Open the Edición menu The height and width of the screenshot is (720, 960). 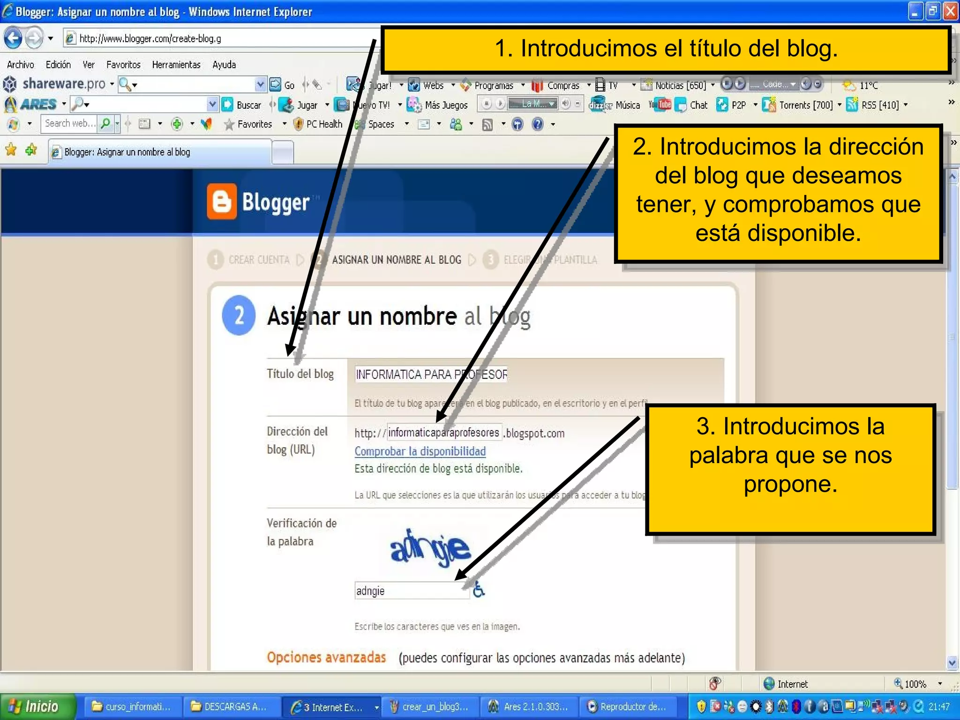coord(58,65)
